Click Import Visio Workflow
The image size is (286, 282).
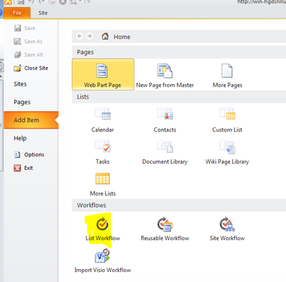(x=102, y=261)
